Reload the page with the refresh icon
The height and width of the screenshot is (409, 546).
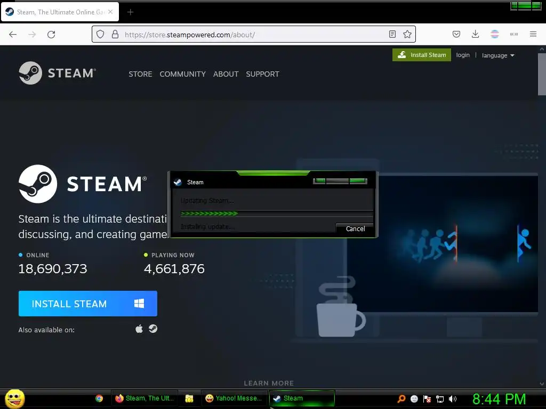tap(51, 34)
